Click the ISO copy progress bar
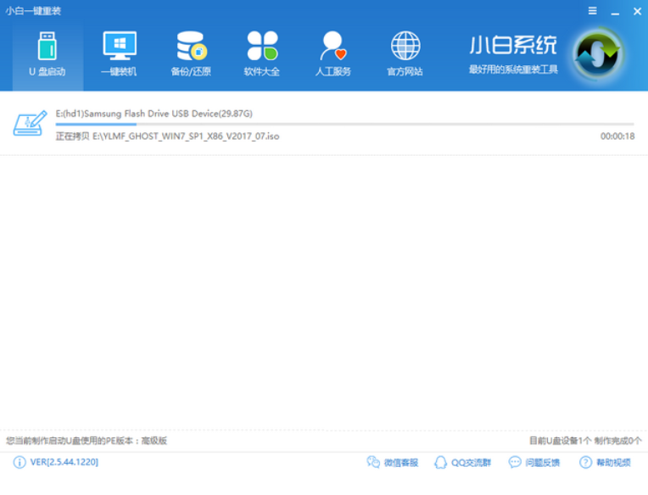 coord(339,125)
